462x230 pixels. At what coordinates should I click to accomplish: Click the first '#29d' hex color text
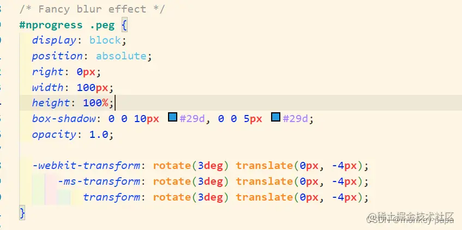pyautogui.click(x=192, y=119)
